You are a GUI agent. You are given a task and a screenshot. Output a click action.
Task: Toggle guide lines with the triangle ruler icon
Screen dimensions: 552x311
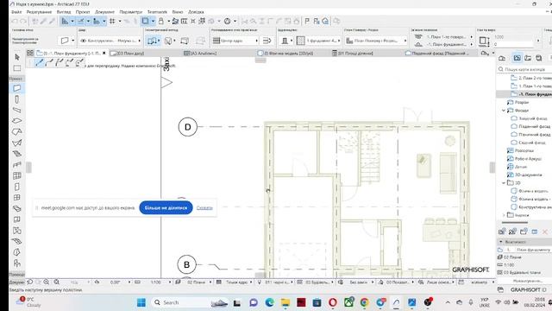[x=65, y=21]
